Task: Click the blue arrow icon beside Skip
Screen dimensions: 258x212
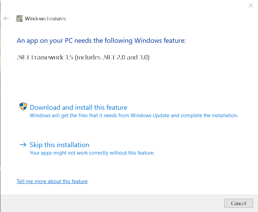Action: [x=23, y=145]
